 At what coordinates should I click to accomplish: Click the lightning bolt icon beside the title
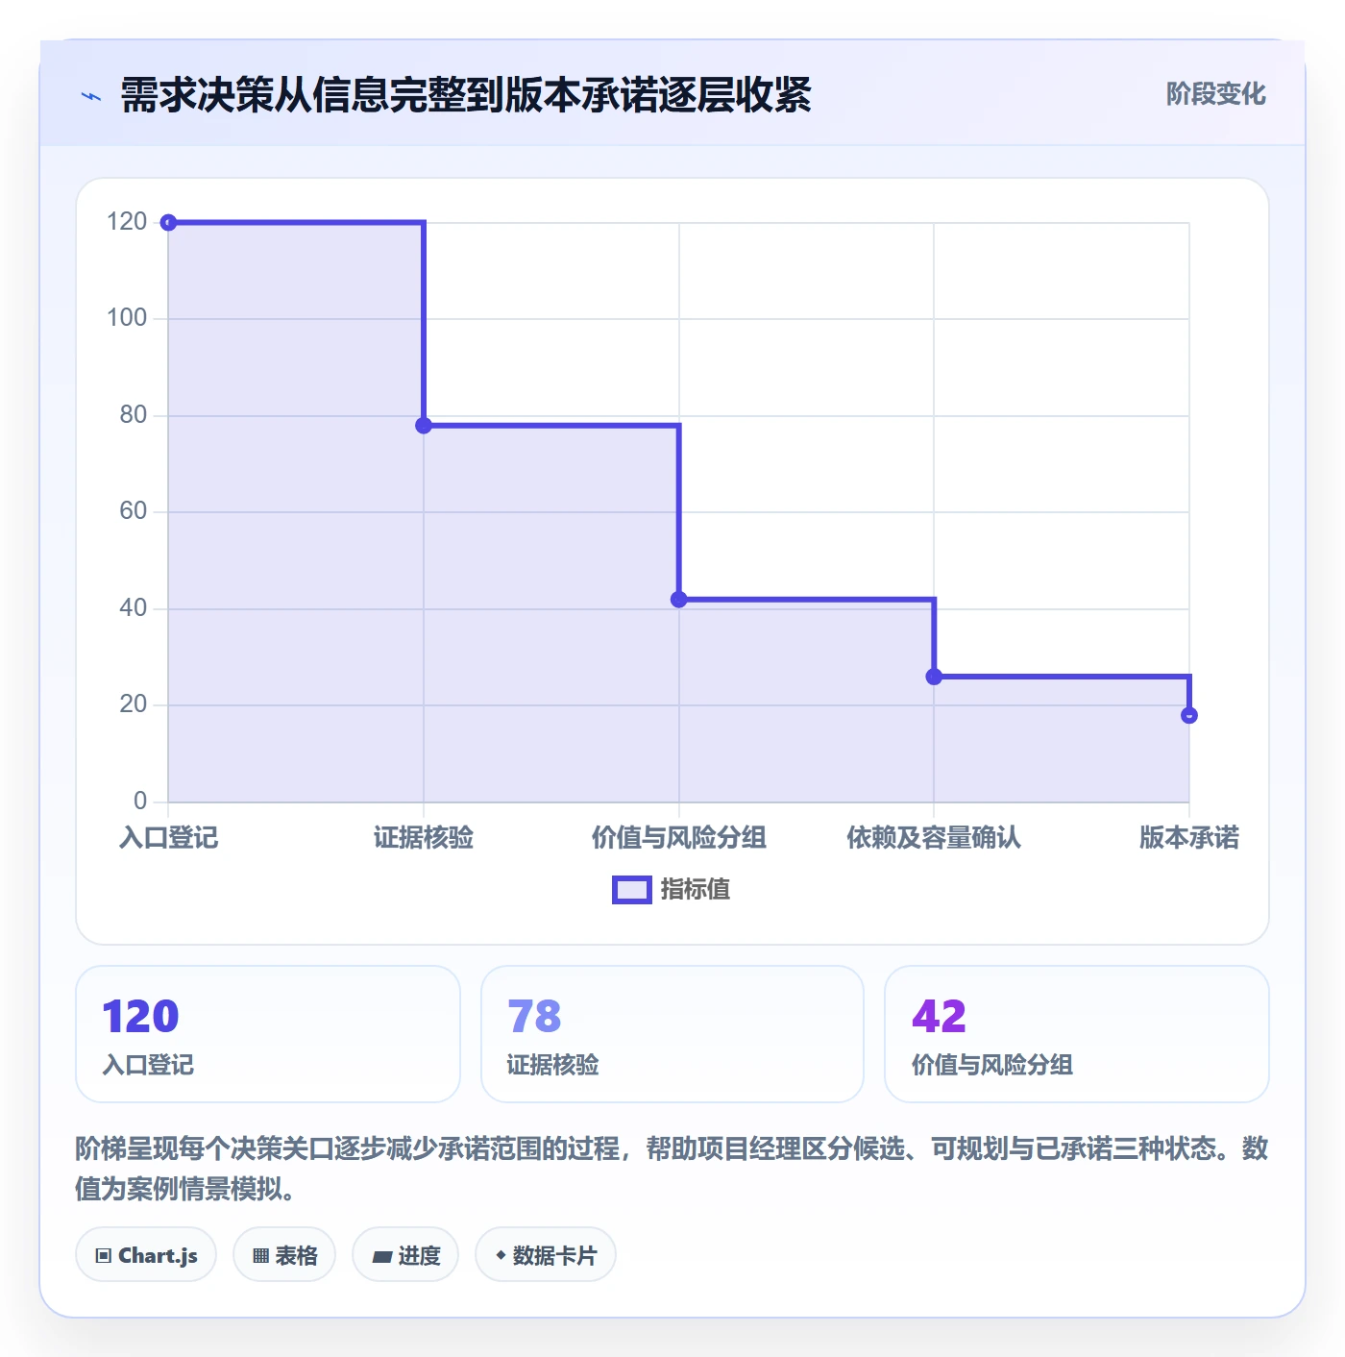[91, 96]
